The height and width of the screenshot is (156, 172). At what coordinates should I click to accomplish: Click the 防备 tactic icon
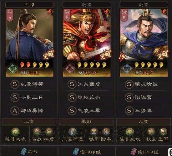(x=106, y=132)
